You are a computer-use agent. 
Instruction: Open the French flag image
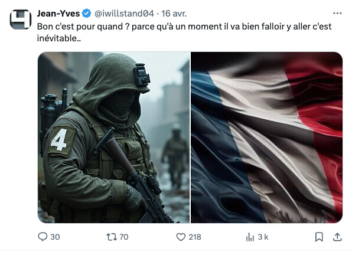click(x=267, y=138)
